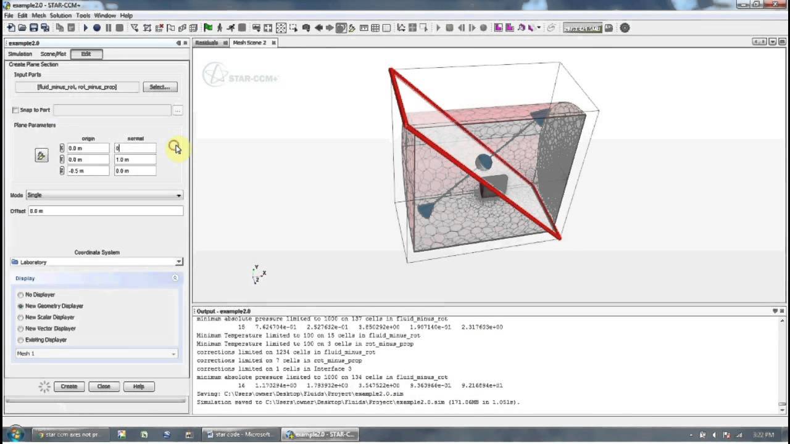This screenshot has height=444, width=790.
Task: Click the Input Parts list field
Action: (x=77, y=87)
